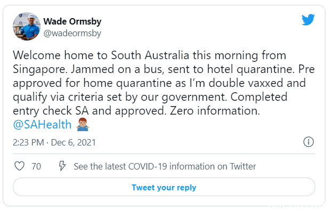
Task: Click the Tweet your reply button
Action: point(164,187)
